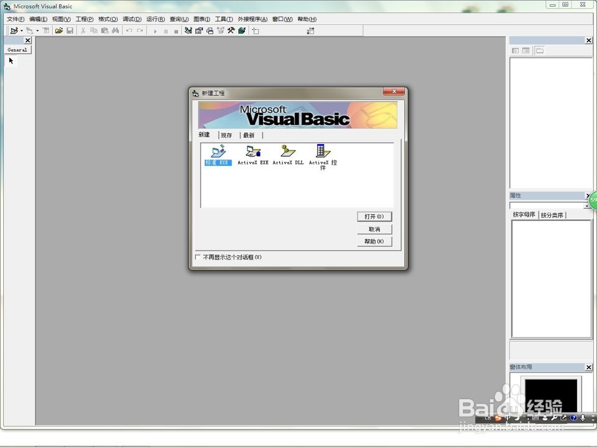Click the Undo toolbar icon
This screenshot has height=447, width=597.
point(129,31)
